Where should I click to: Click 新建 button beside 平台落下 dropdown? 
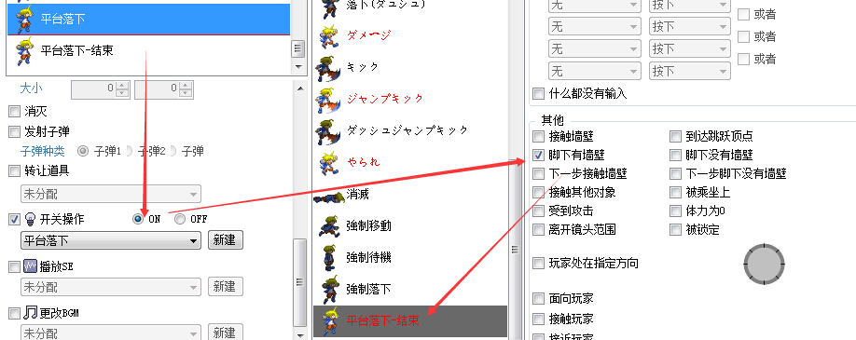pyautogui.click(x=225, y=240)
